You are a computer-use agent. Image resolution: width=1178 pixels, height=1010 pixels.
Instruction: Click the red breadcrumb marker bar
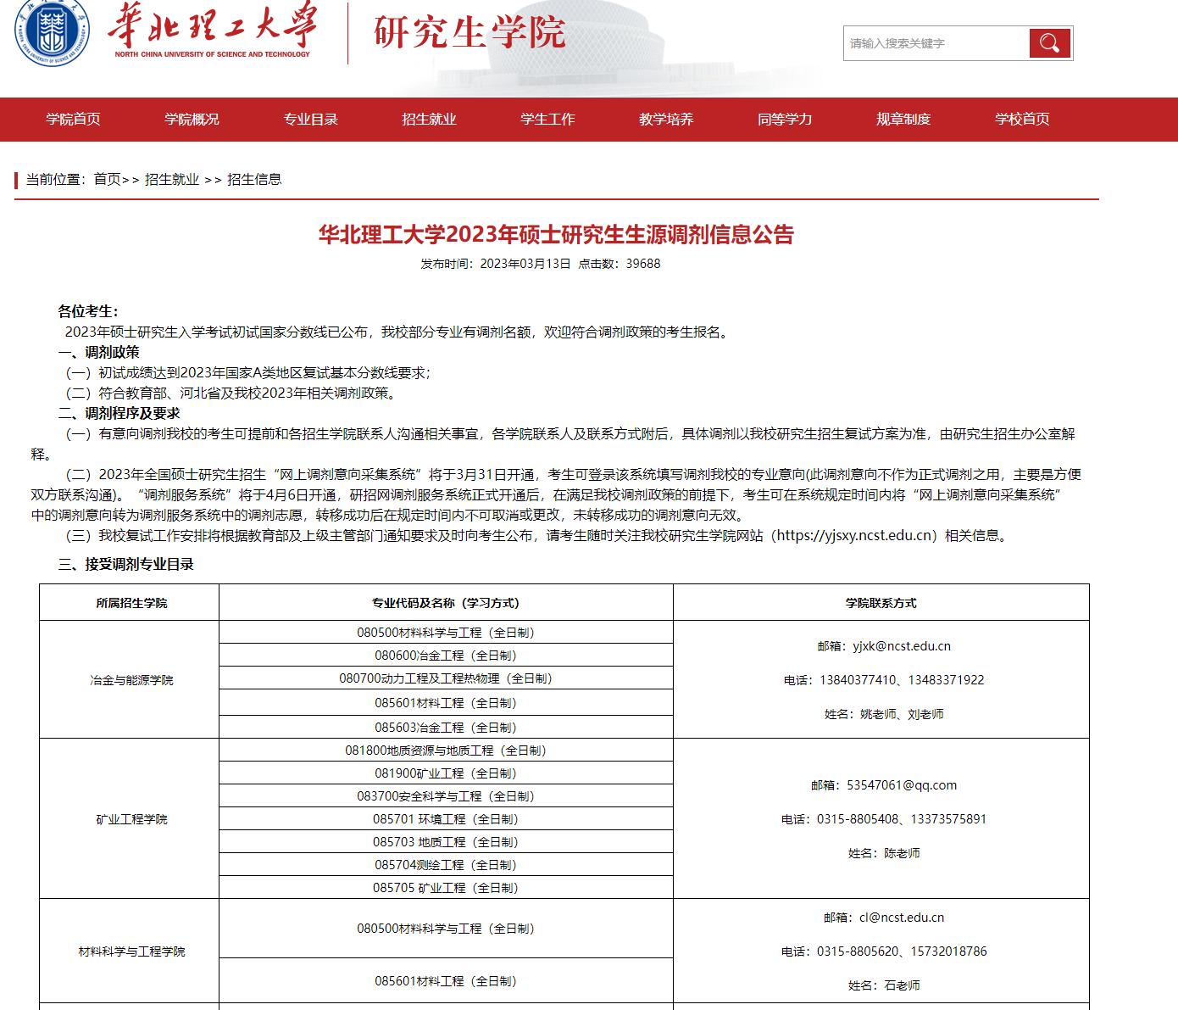[14, 180]
